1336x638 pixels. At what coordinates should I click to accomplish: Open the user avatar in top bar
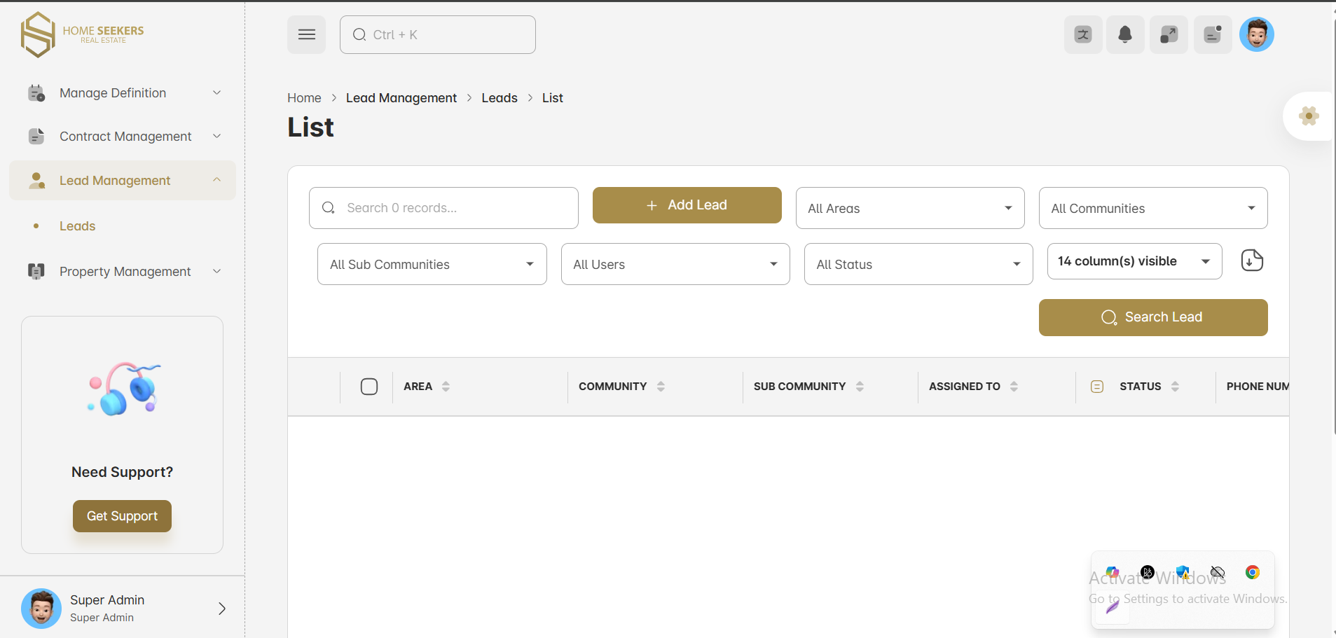pos(1256,34)
